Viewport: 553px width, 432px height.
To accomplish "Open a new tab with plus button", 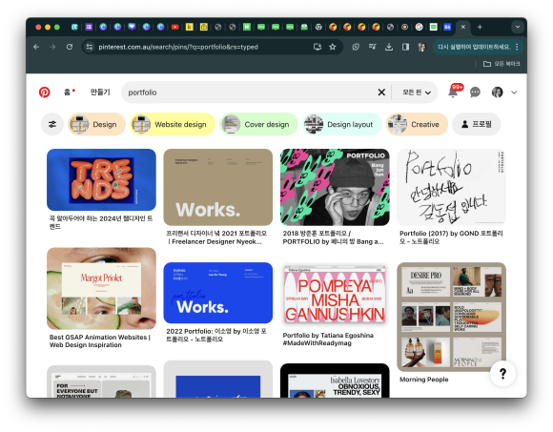I will pyautogui.click(x=480, y=27).
